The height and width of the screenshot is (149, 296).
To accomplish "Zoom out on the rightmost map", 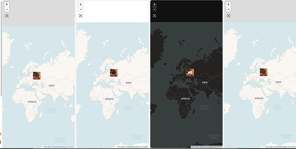I will [x=229, y=9].
